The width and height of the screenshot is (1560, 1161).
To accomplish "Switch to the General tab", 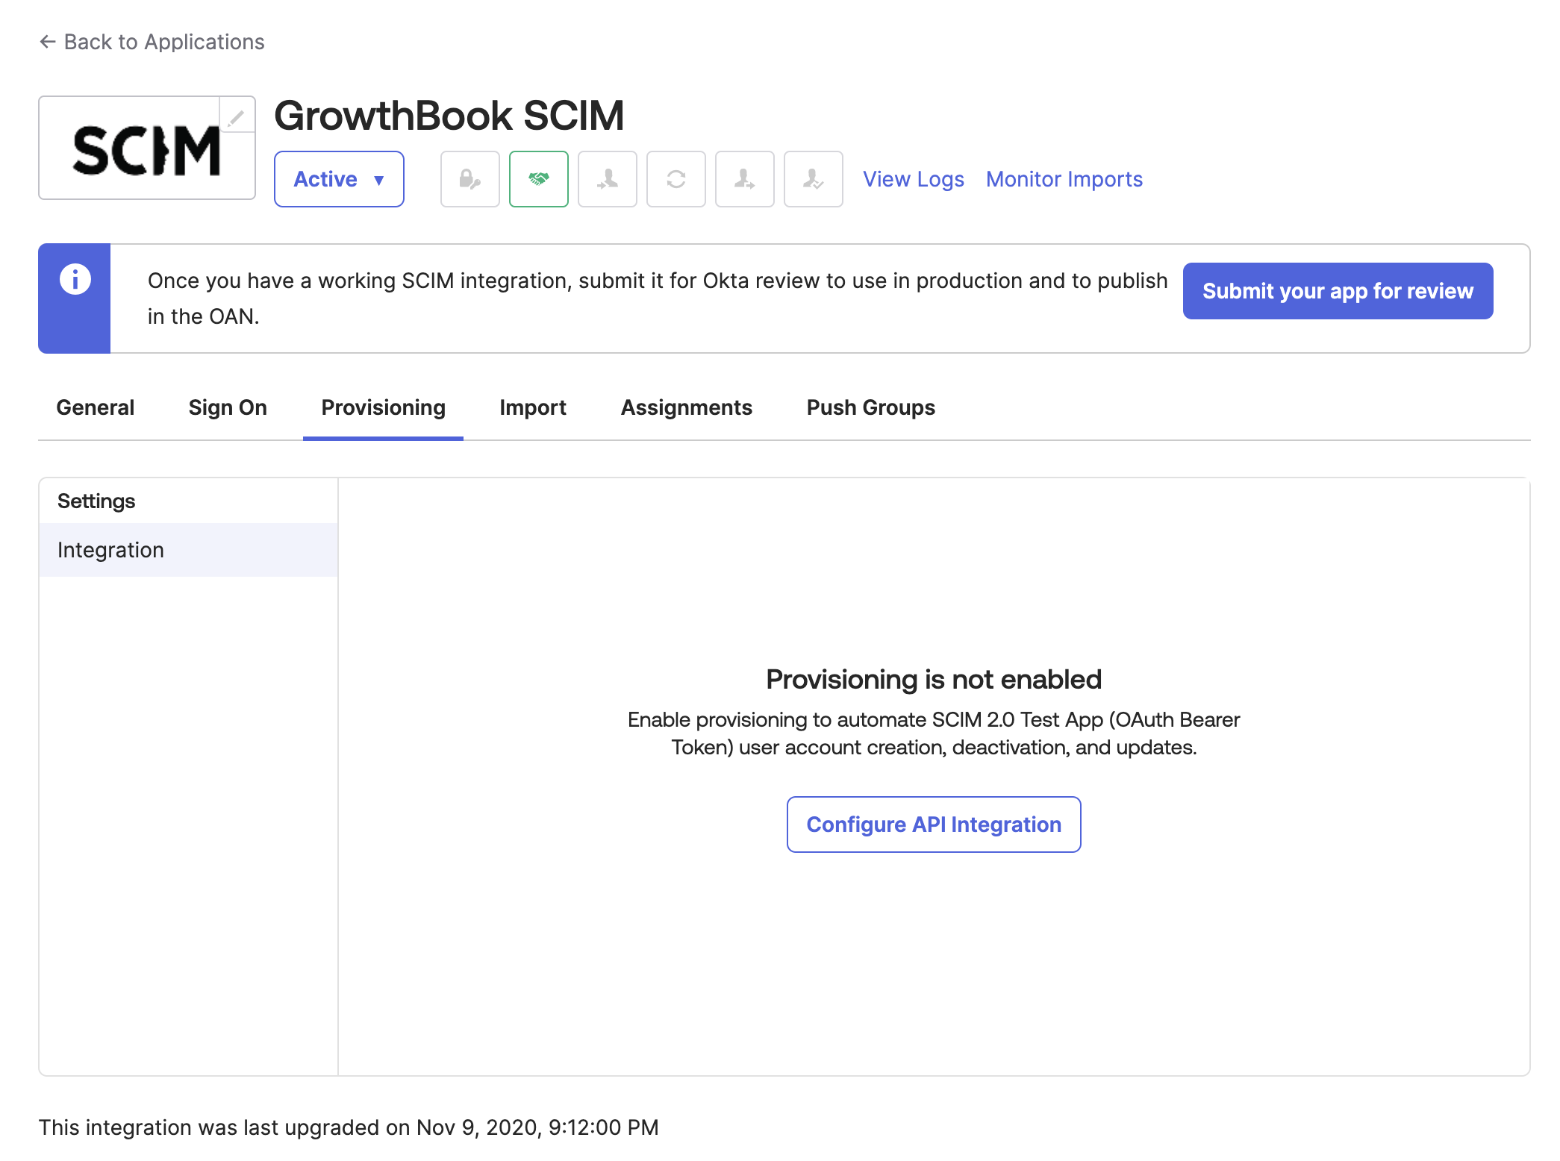I will pos(96,407).
